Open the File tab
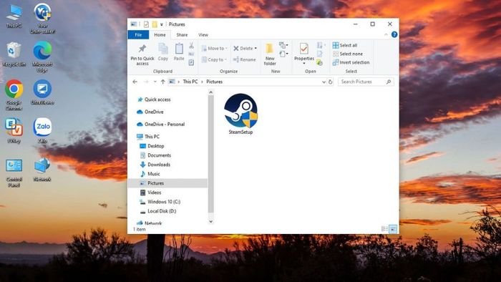The width and height of the screenshot is (501, 282). (138, 35)
